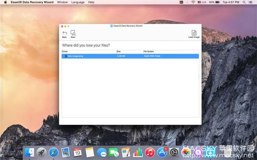Image resolution: width=257 pixels, height=160 pixels.
Task: Open Numbers from the Dock
Action: (138, 152)
